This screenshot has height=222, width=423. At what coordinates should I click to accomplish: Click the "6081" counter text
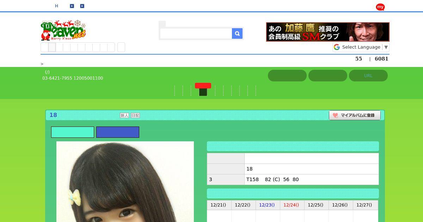click(x=381, y=59)
